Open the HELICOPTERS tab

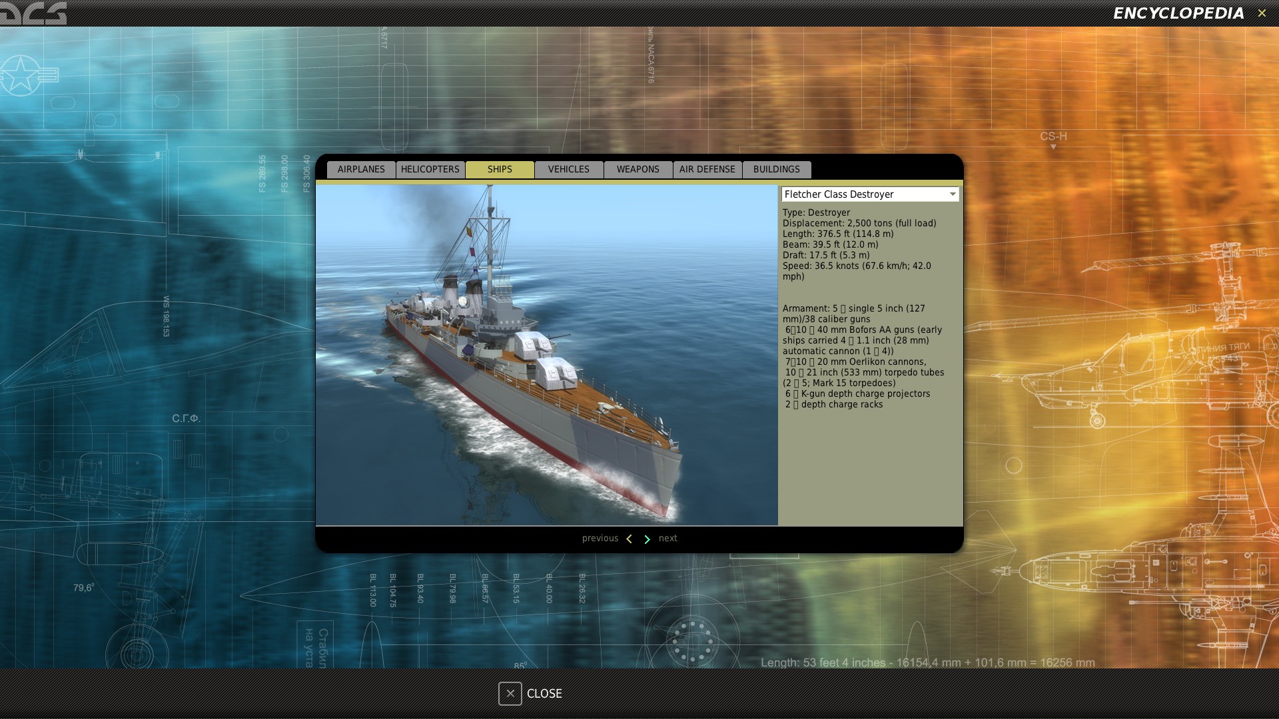pyautogui.click(x=430, y=169)
